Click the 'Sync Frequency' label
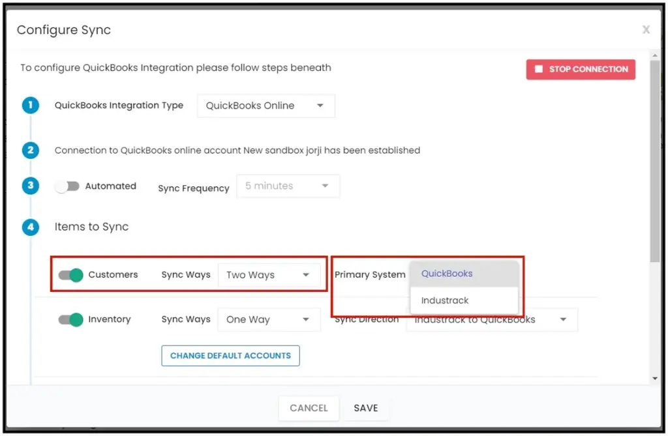Screen dimensions: 668x436 point(193,188)
